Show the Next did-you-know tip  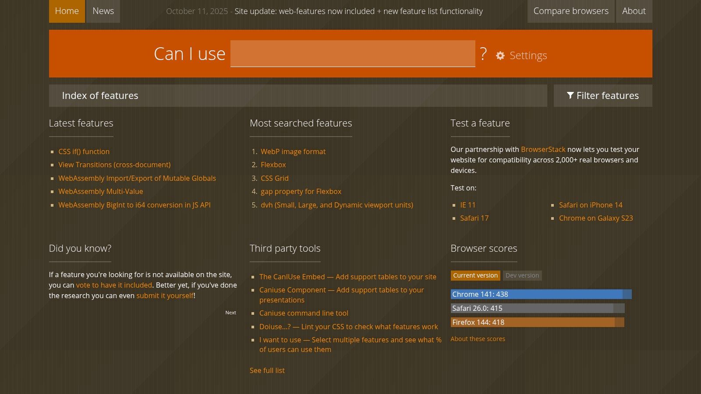coord(231,313)
